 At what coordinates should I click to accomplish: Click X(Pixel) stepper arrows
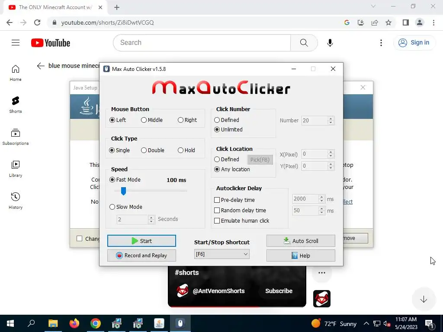click(331, 154)
